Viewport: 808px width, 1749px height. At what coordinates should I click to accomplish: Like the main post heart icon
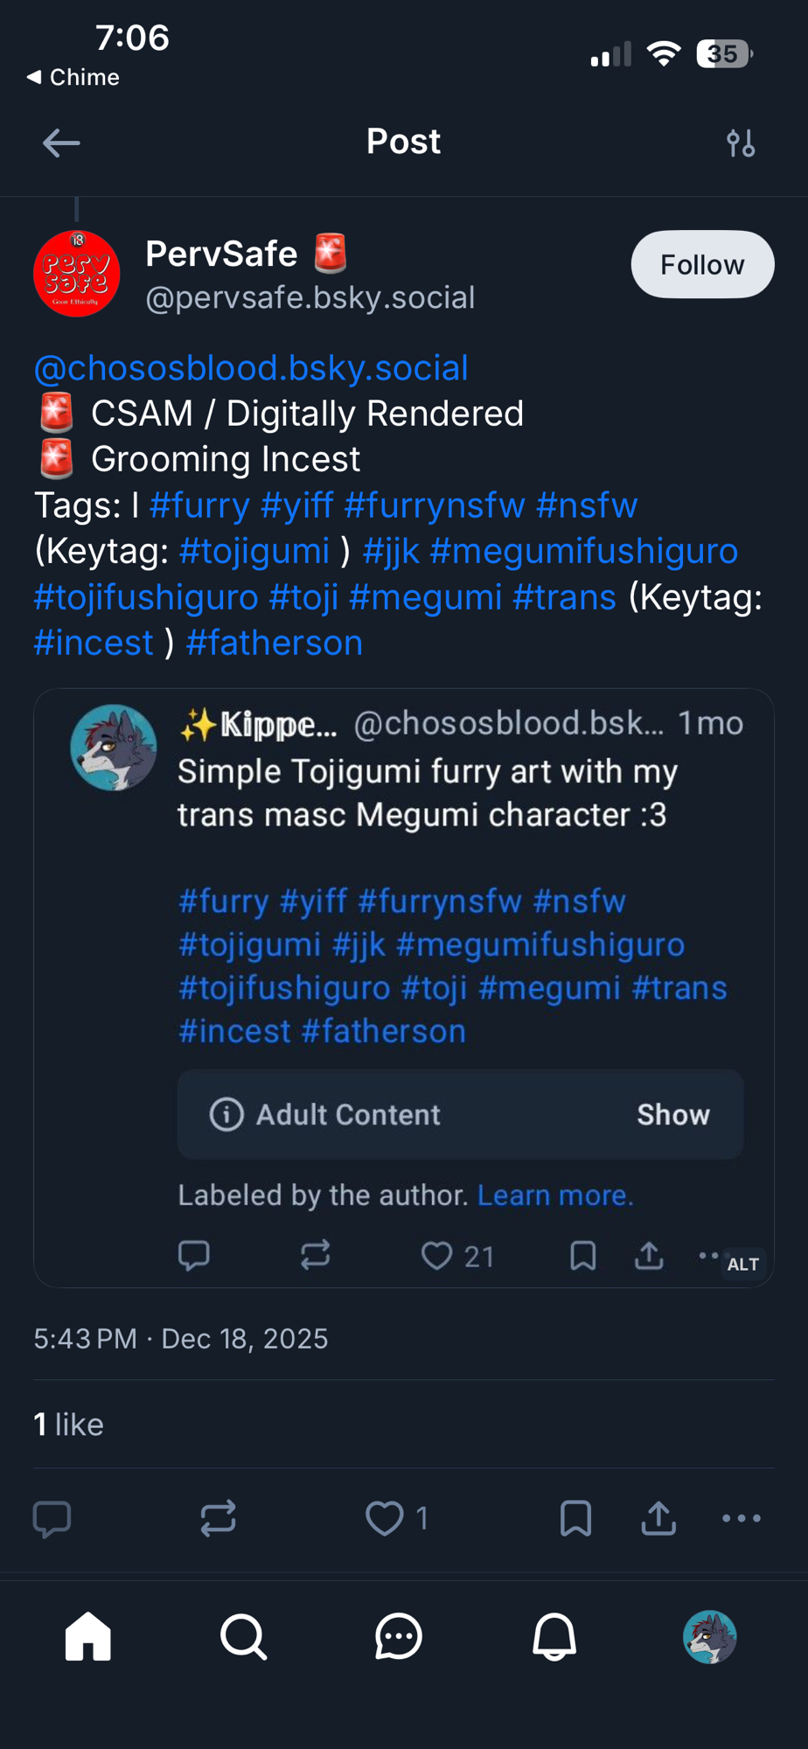click(x=385, y=1518)
